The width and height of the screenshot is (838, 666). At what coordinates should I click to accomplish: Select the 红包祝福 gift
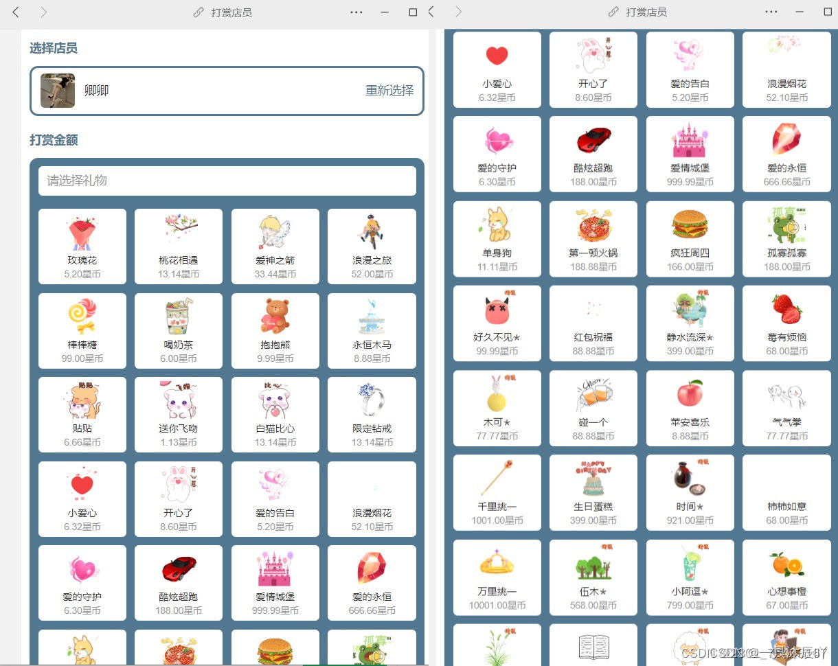593,323
